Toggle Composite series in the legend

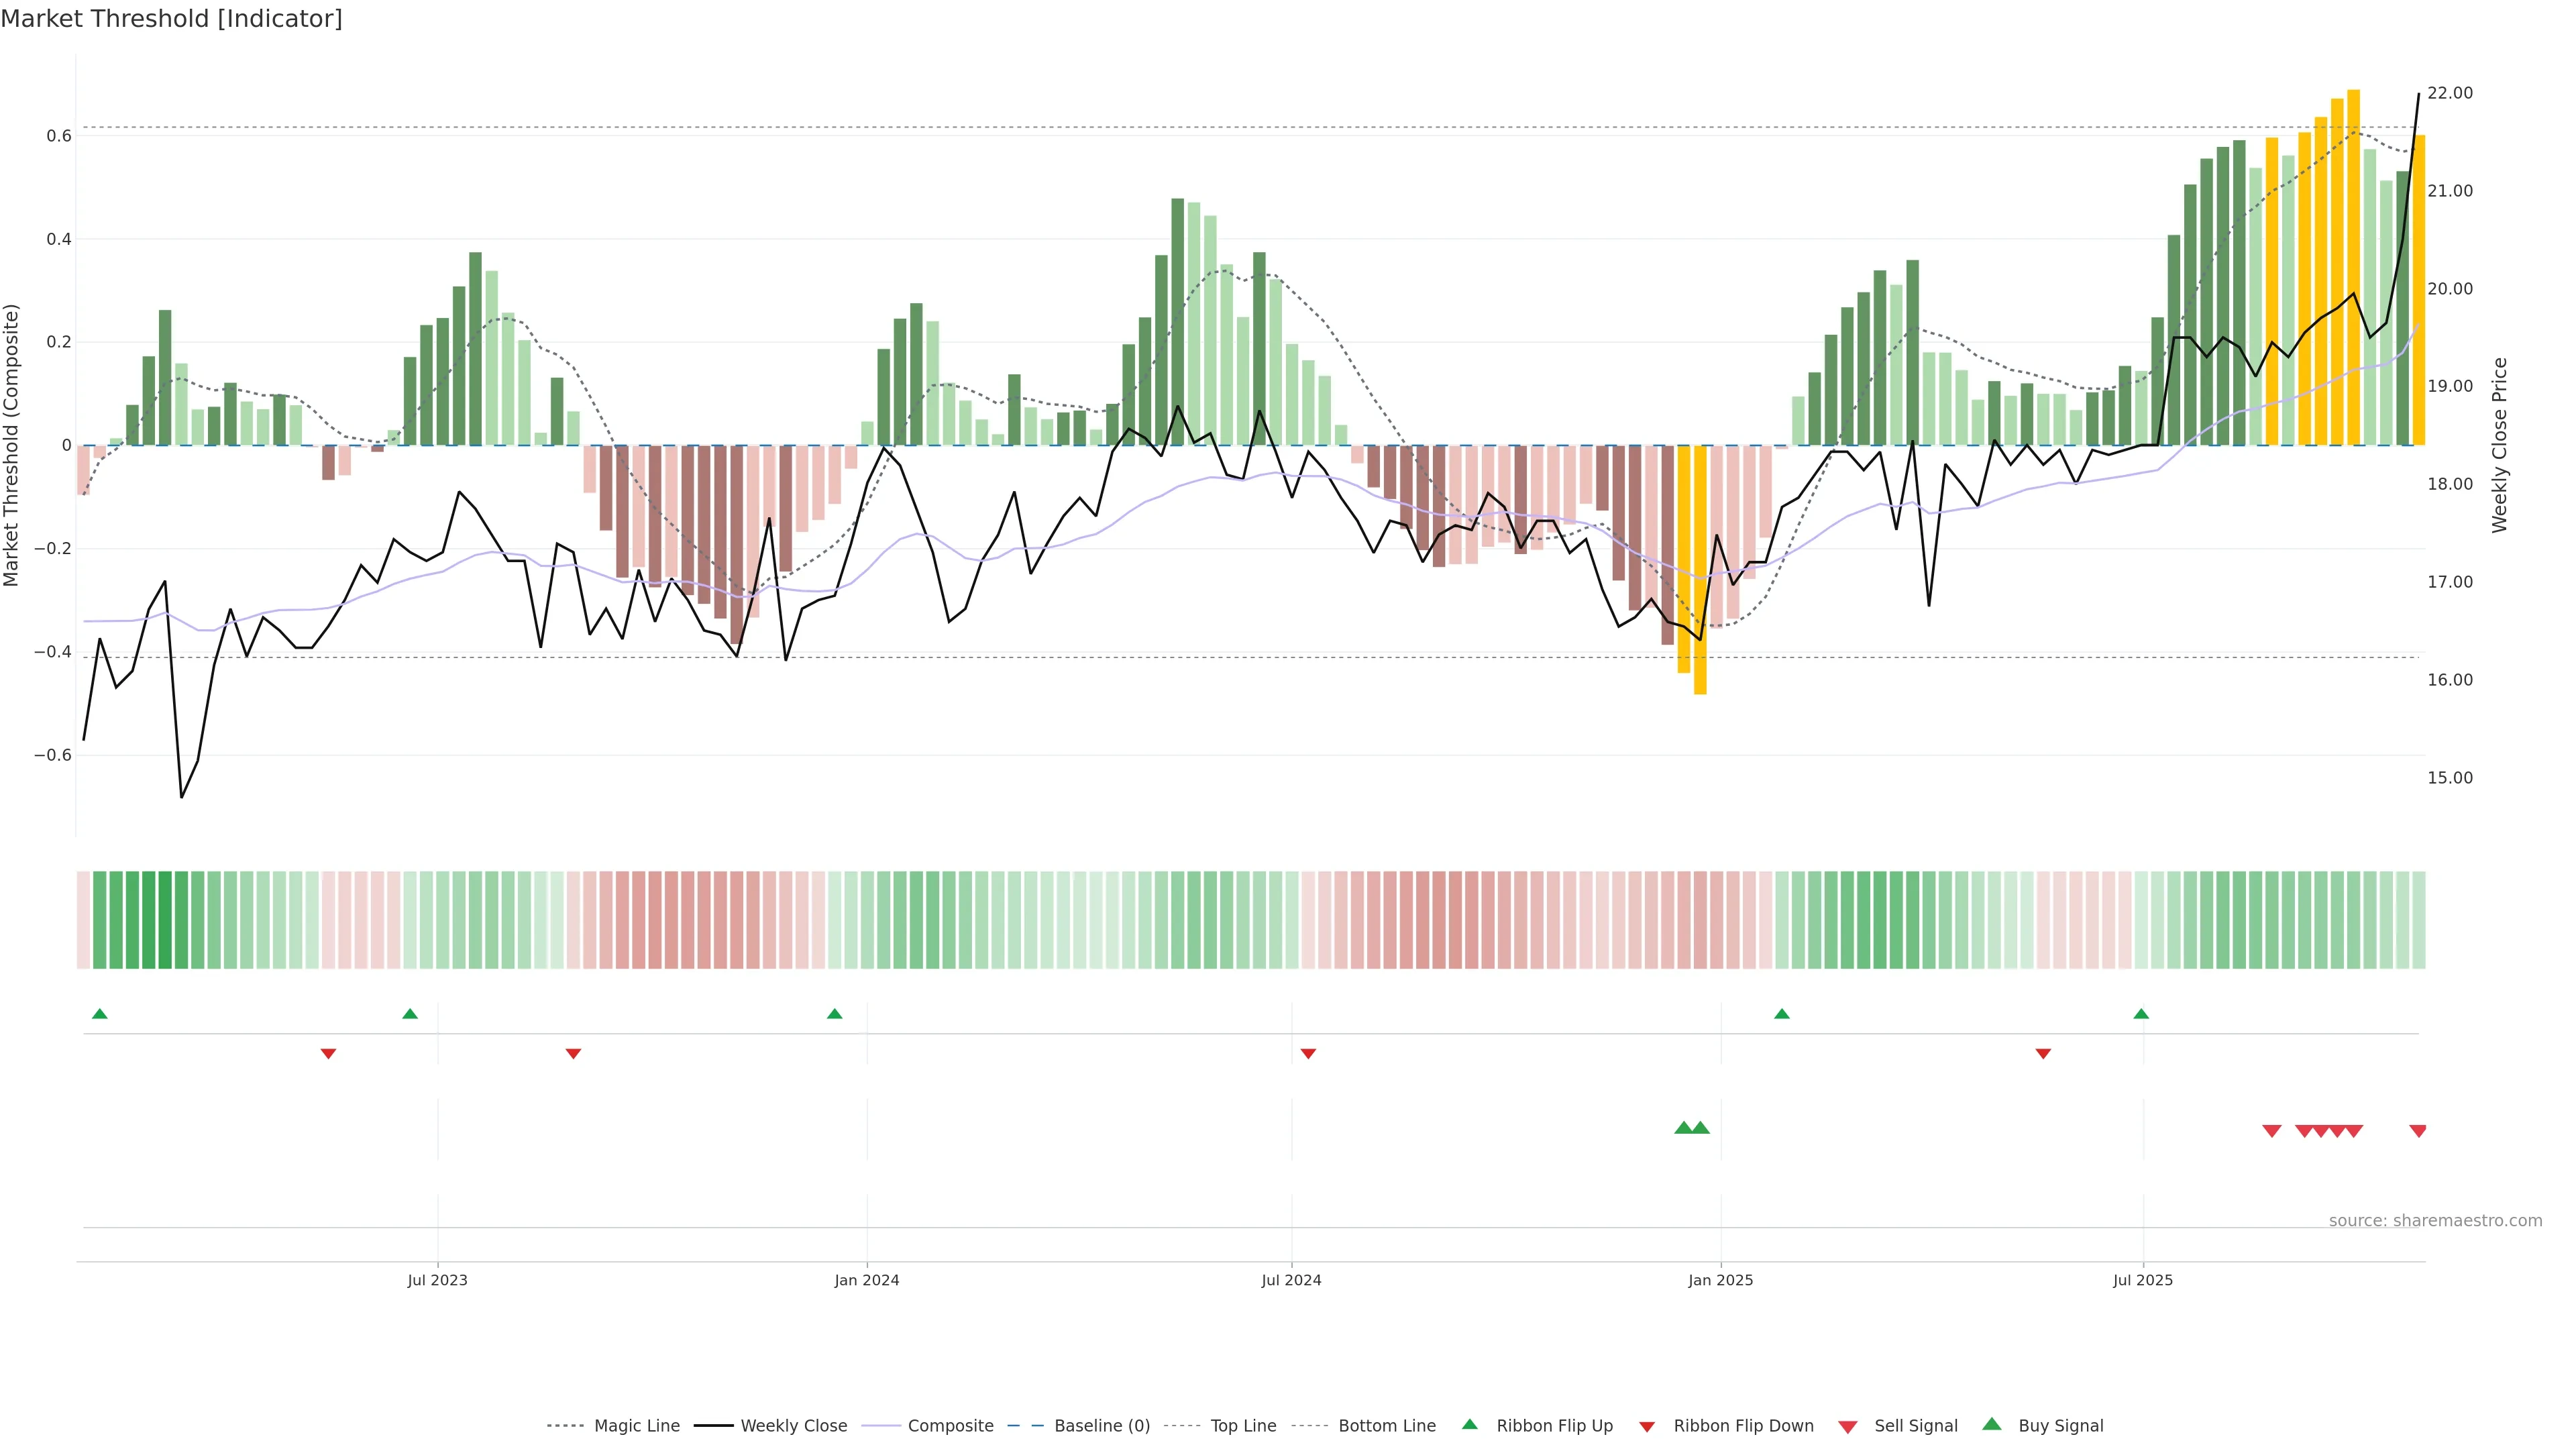click(x=950, y=1426)
